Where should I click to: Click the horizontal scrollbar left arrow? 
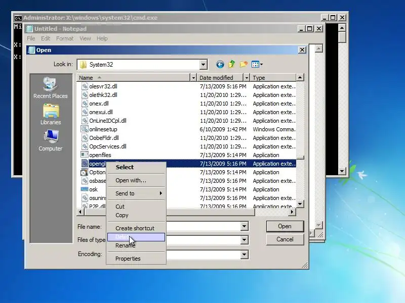(x=80, y=212)
